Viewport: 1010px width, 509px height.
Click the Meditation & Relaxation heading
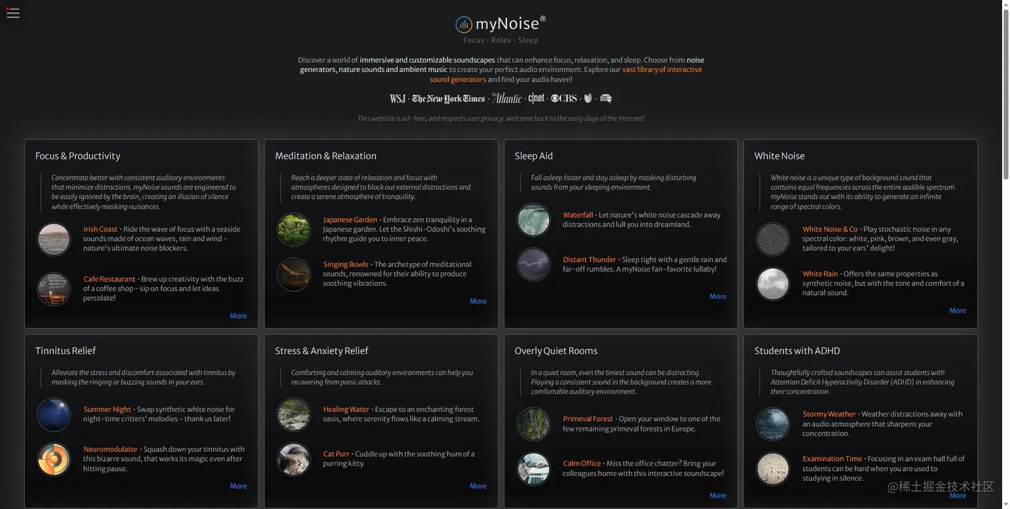coord(325,155)
